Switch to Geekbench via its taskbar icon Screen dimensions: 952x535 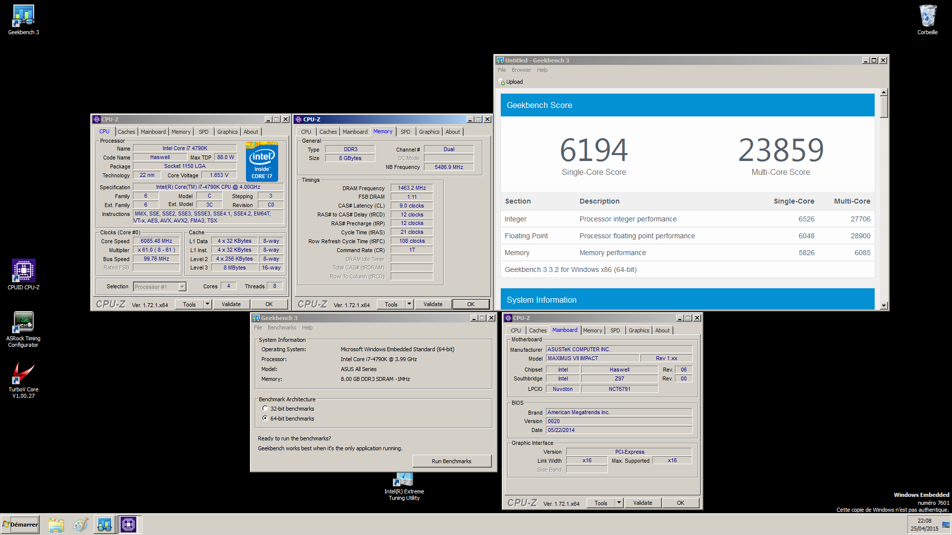click(x=105, y=525)
